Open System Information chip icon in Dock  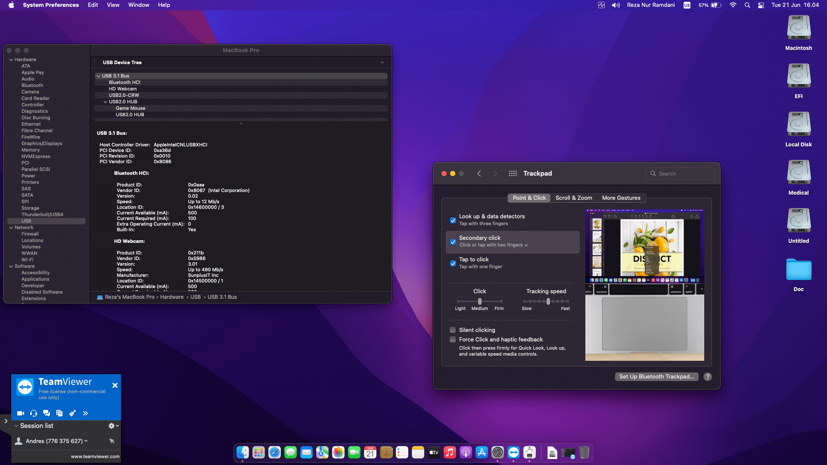point(530,453)
